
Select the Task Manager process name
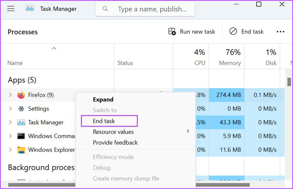46,122
